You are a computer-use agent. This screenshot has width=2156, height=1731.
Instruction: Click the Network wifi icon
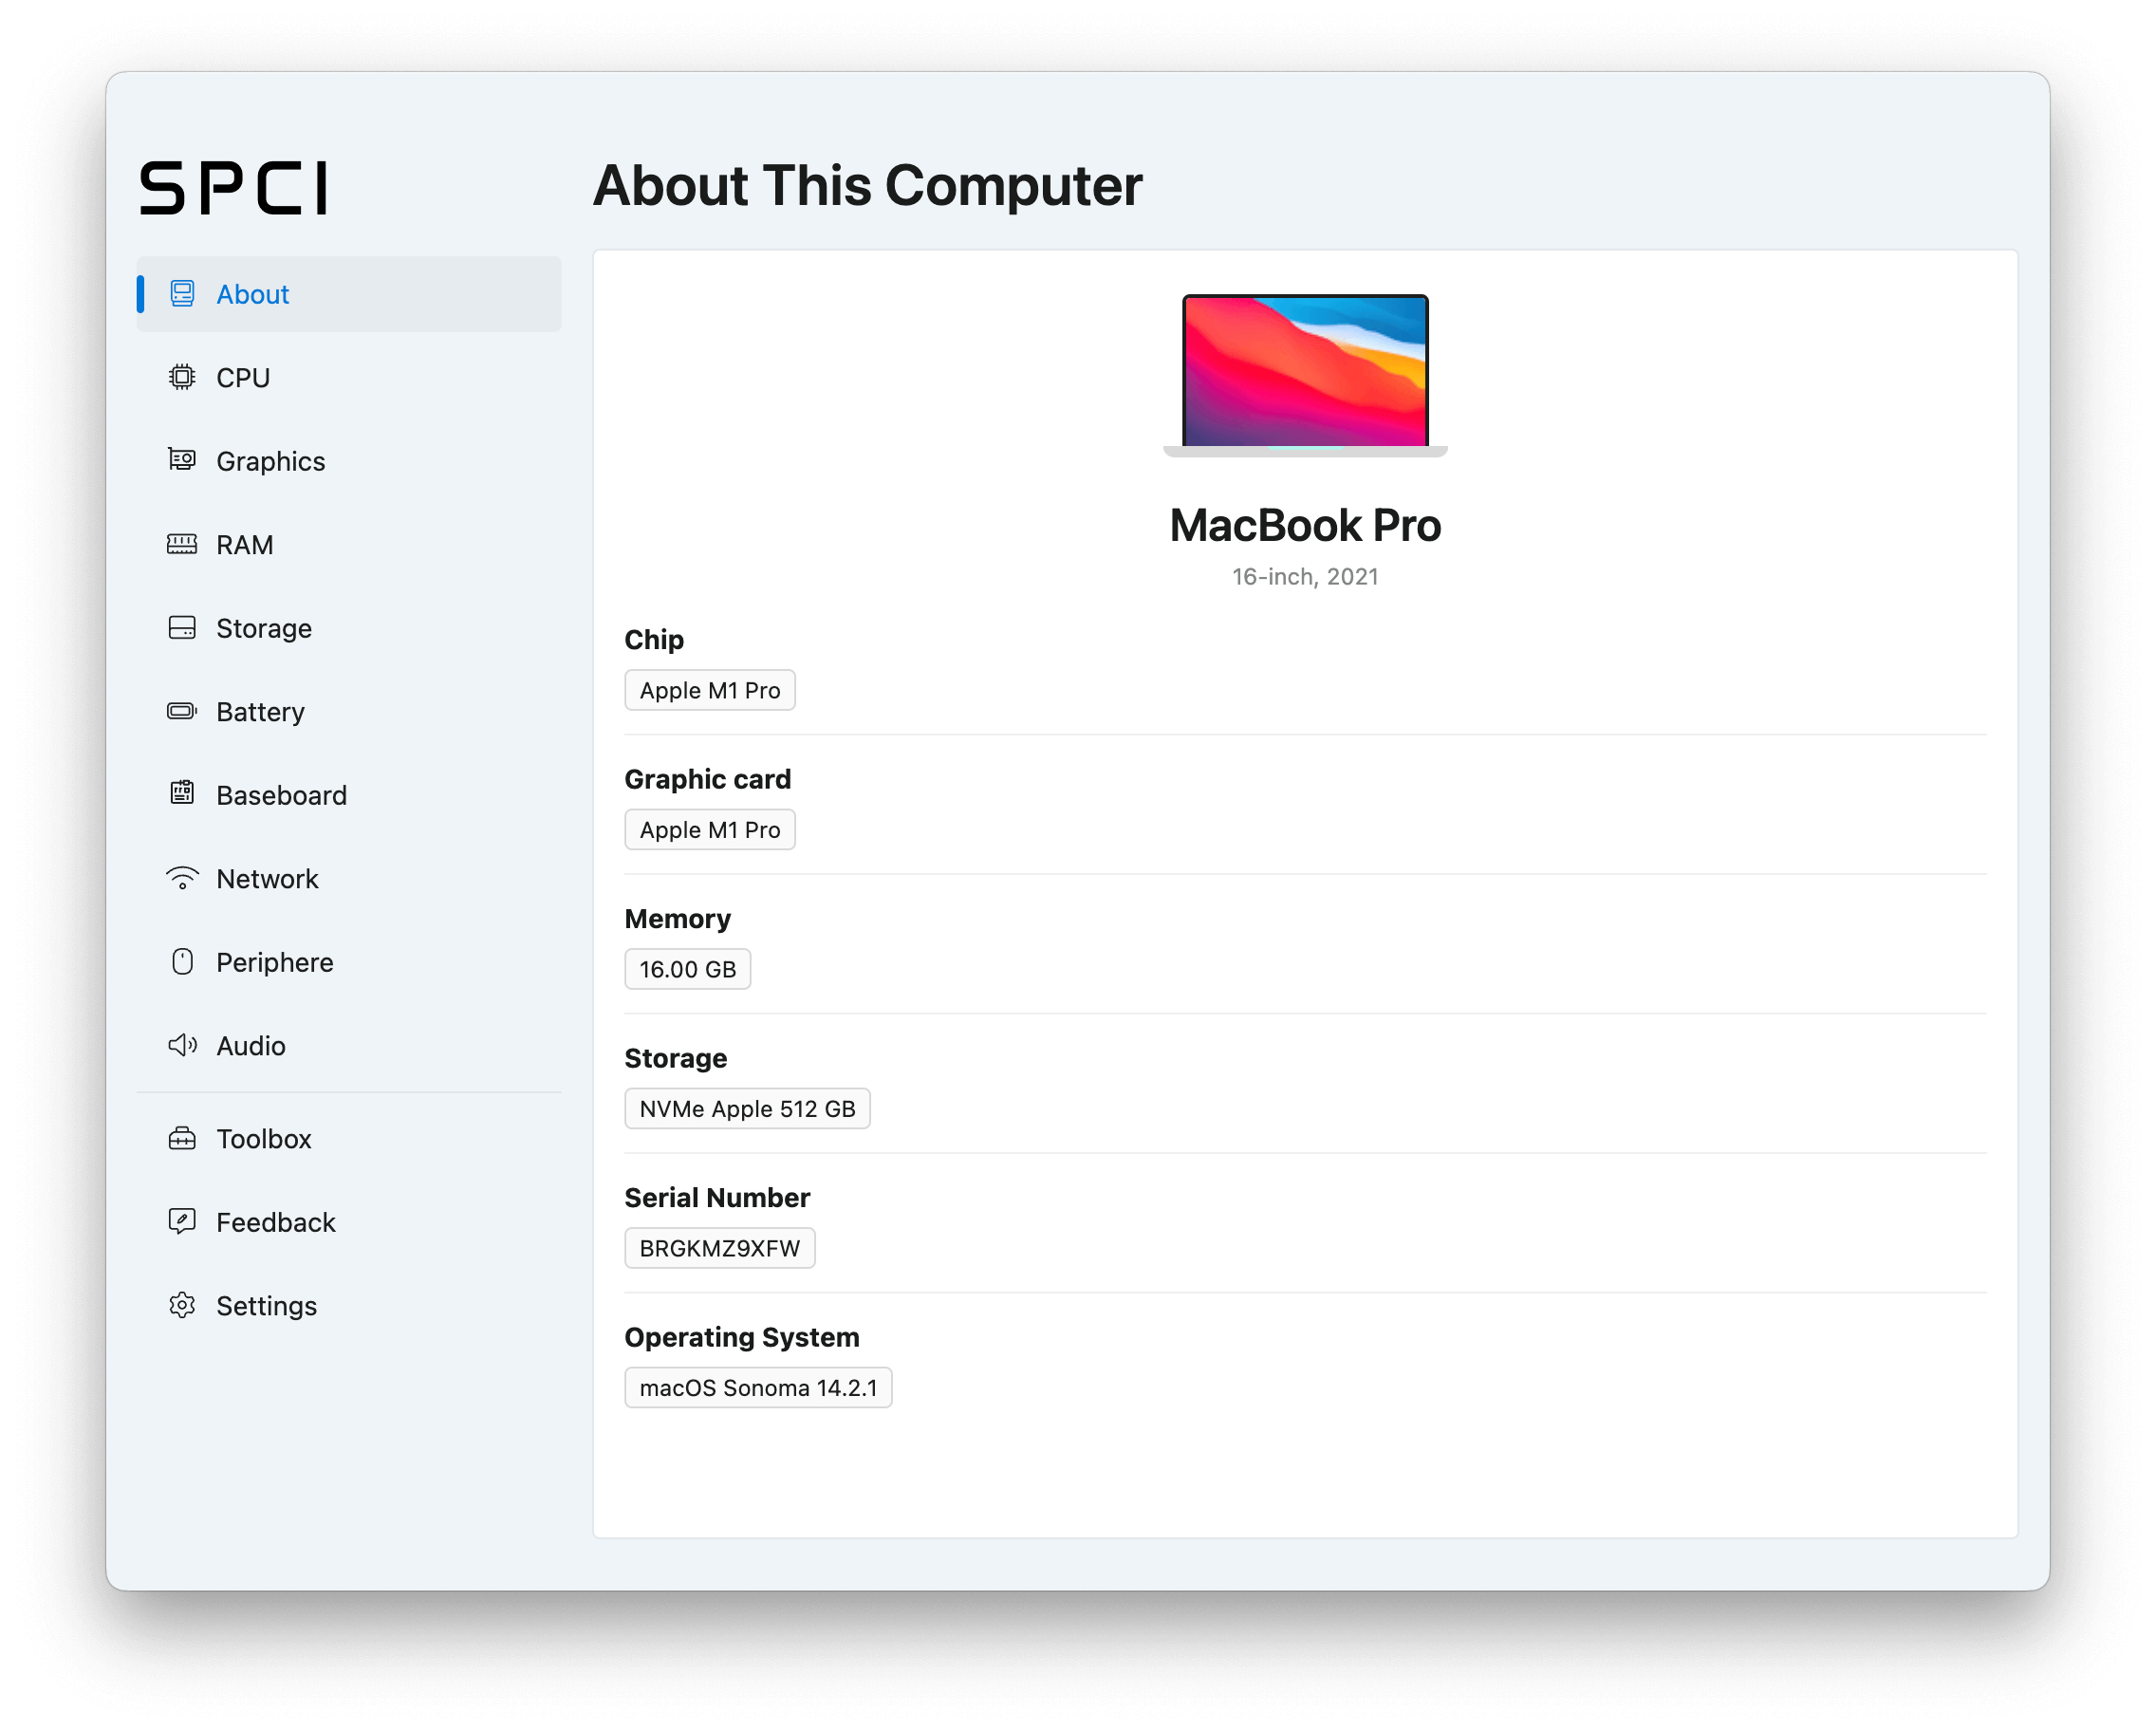tap(182, 878)
